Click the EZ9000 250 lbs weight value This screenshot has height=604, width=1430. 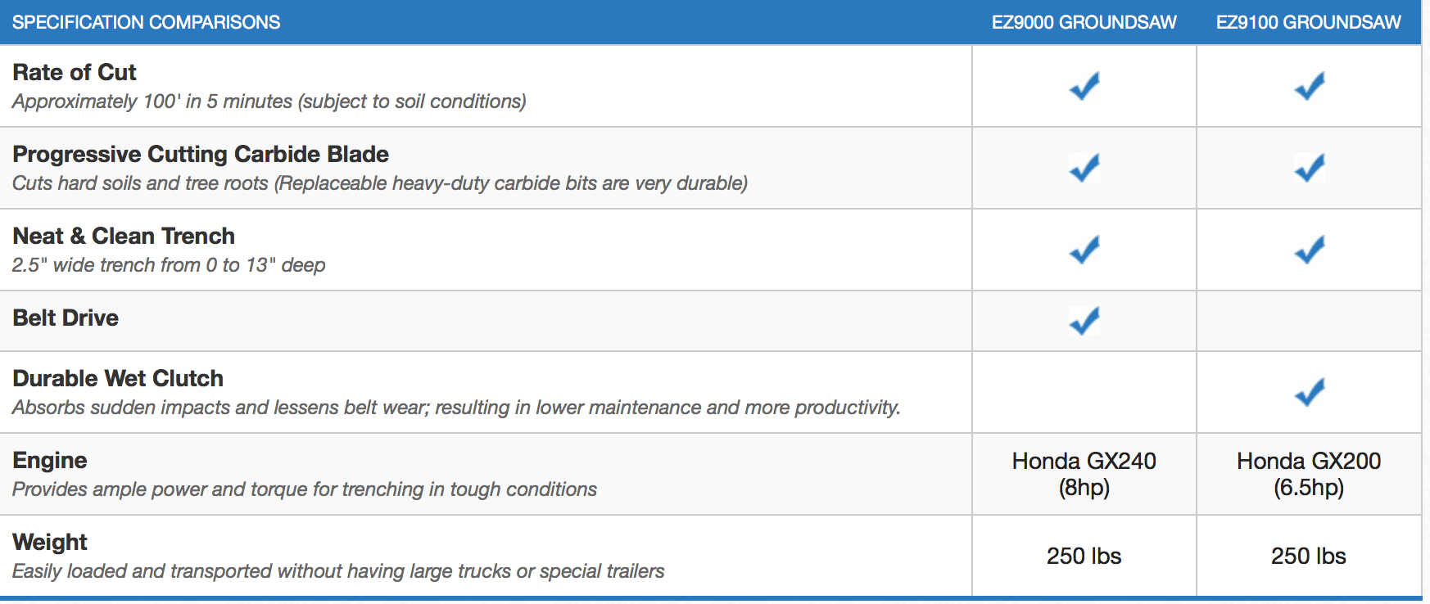coord(1084,556)
